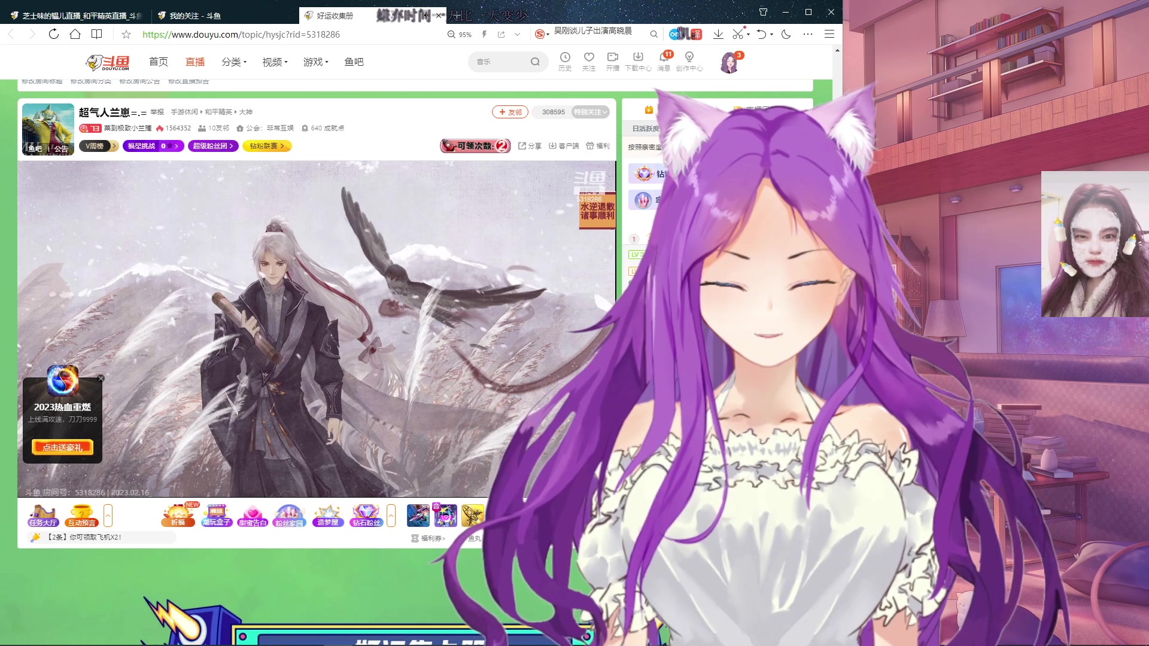Click the 任务大厅 task hall icon
The image size is (1149, 646).
[43, 516]
